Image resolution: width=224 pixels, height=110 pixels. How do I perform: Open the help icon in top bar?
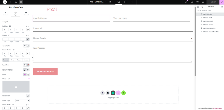197,2
